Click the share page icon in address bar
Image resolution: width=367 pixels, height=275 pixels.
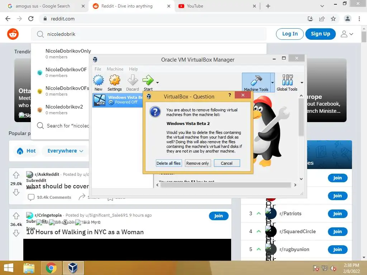(x=322, y=19)
